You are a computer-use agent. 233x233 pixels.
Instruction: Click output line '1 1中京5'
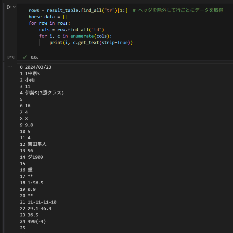(30, 74)
